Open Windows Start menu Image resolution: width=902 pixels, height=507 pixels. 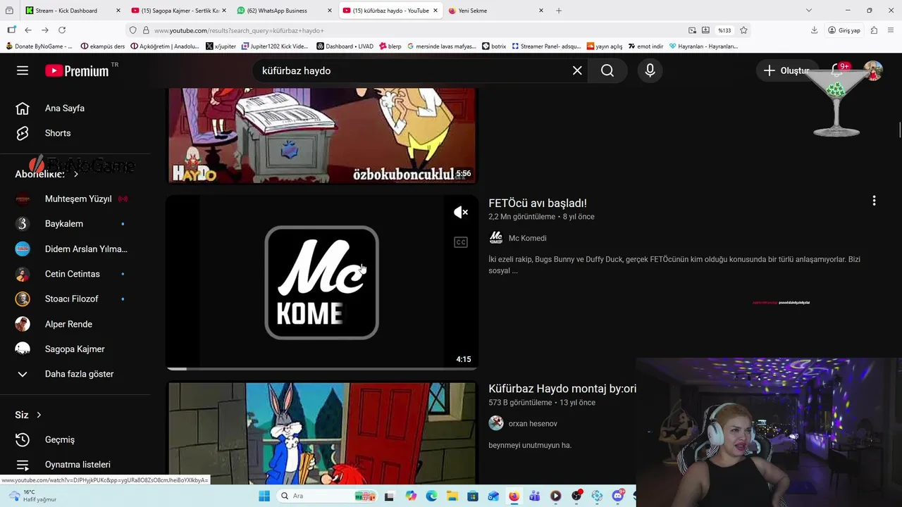[264, 496]
